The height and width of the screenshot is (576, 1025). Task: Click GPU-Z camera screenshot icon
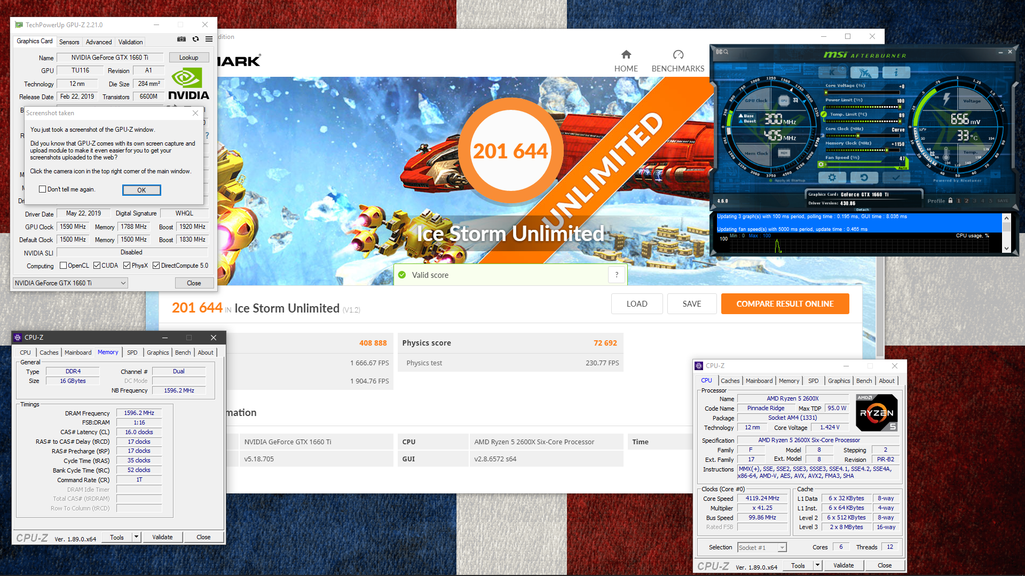182,39
